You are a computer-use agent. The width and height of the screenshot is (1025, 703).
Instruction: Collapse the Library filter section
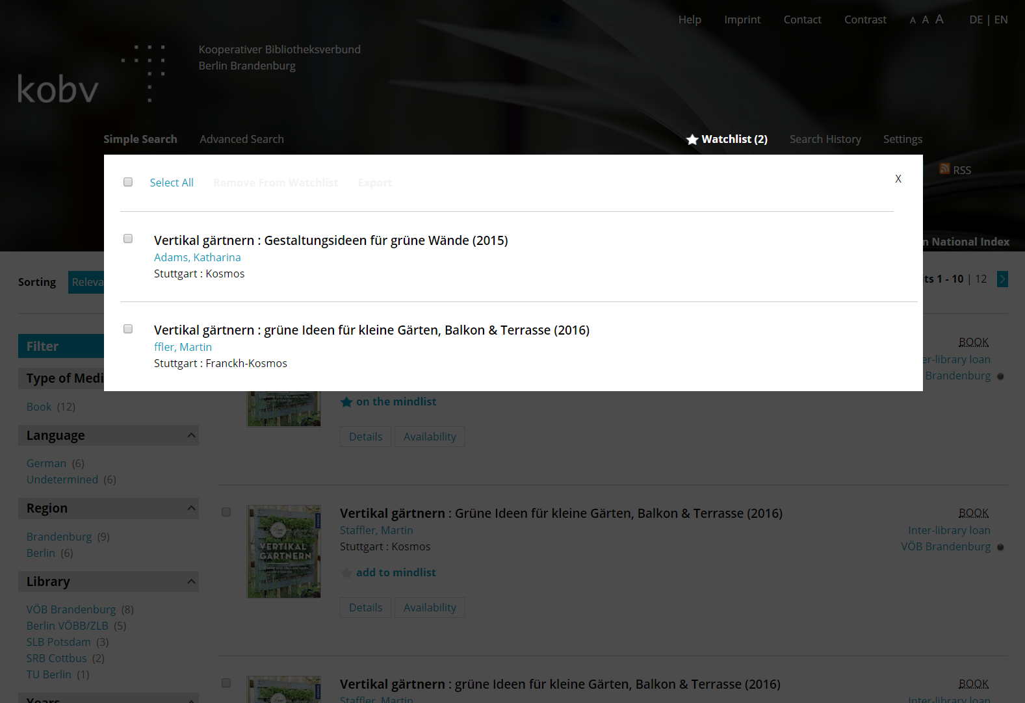pyautogui.click(x=191, y=582)
